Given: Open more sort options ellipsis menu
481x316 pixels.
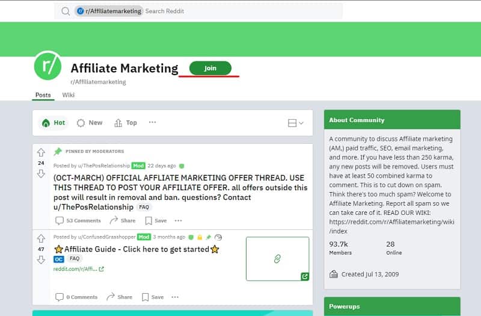Looking at the screenshot, I should tap(152, 122).
